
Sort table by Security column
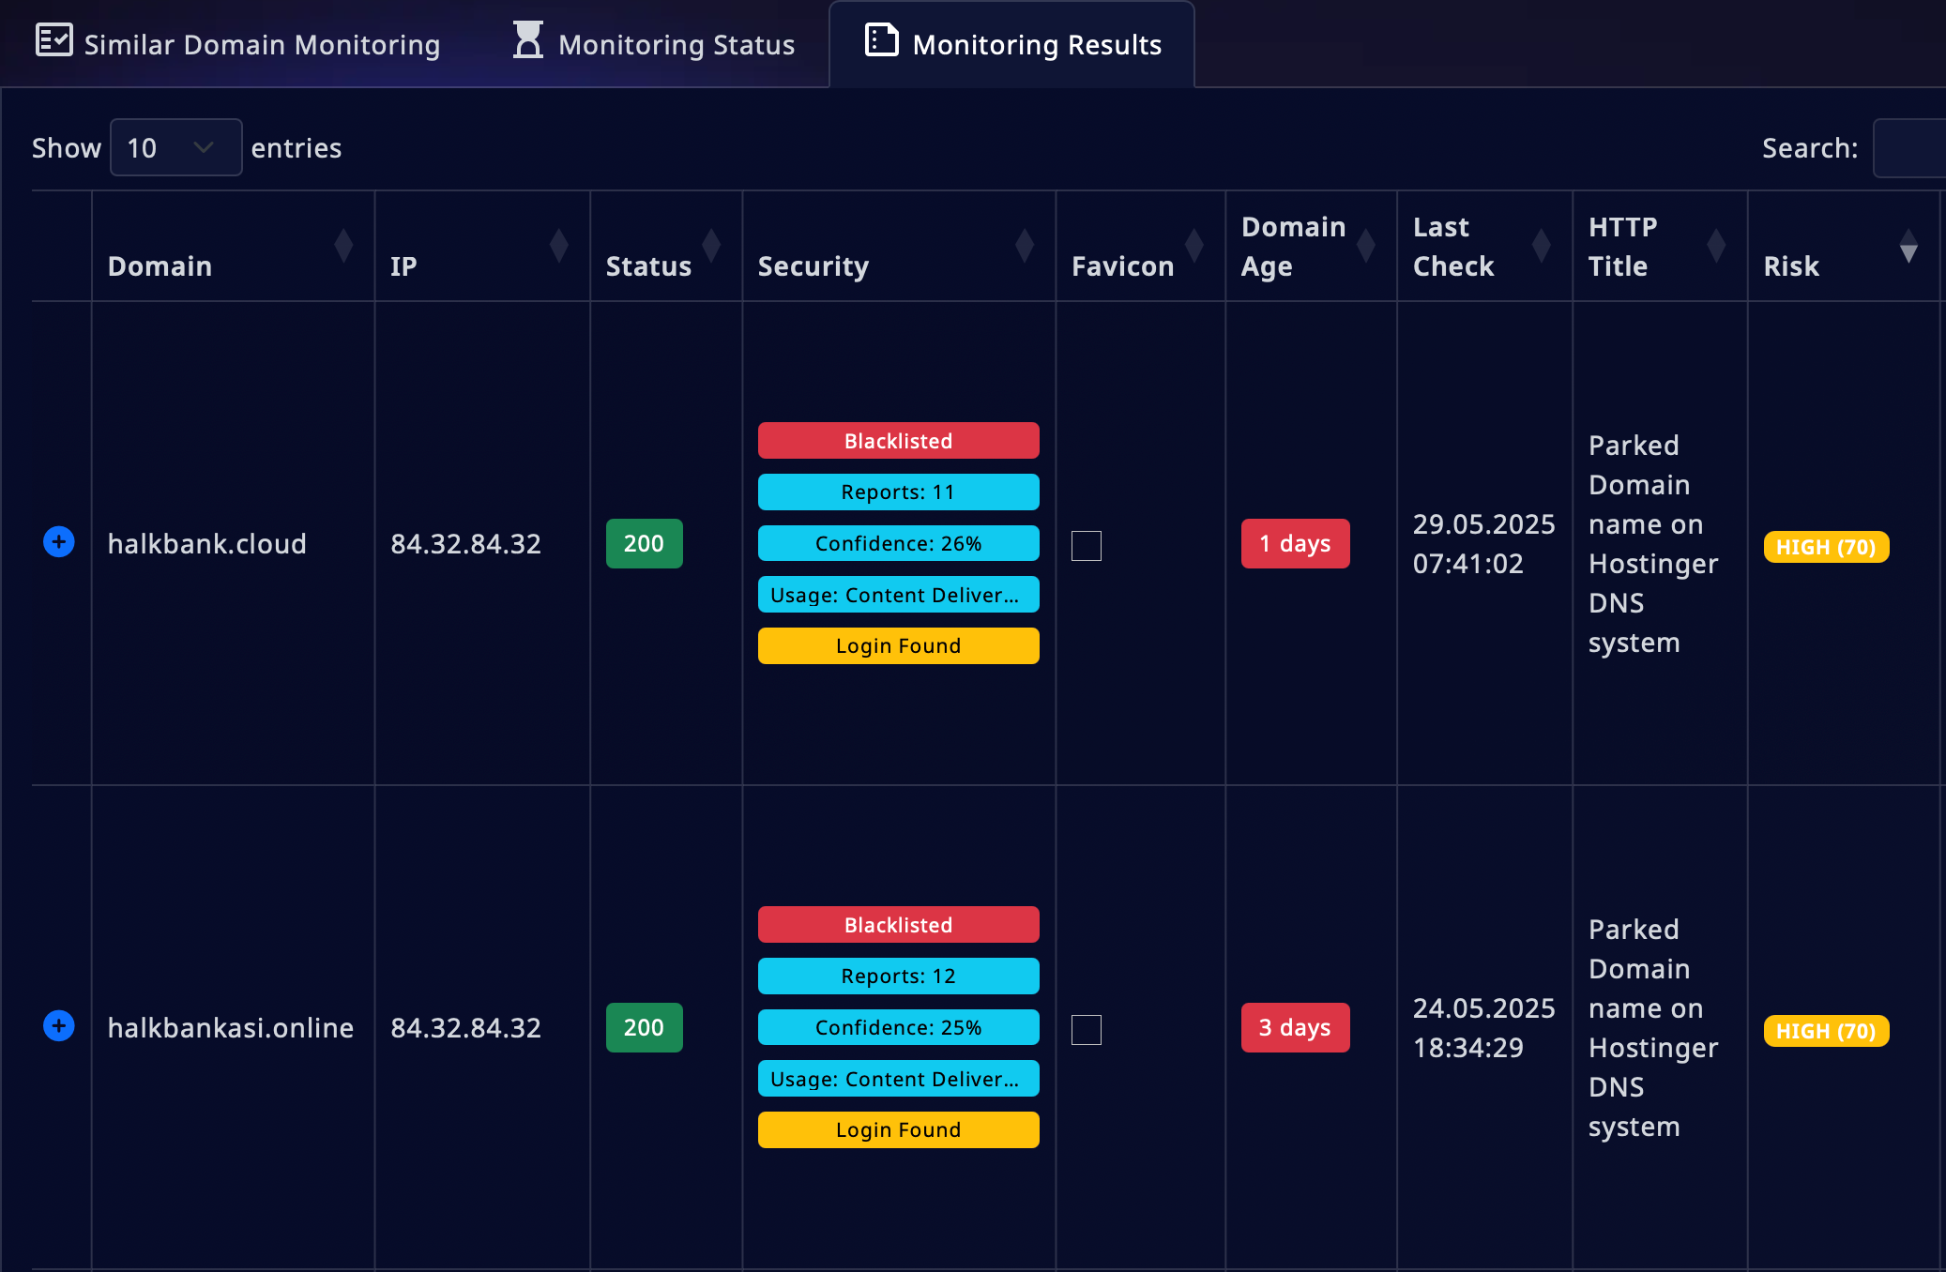pos(899,247)
